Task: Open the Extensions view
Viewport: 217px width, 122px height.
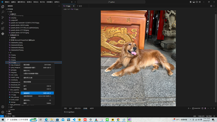Action: [3, 28]
